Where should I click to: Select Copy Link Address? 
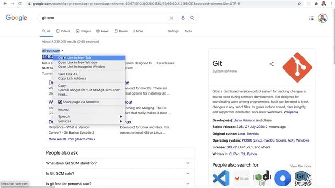(x=90, y=78)
